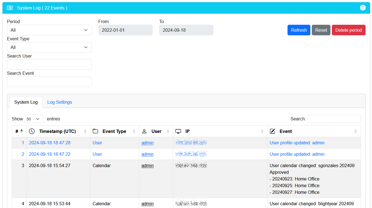Click the table Search box
372x208 pixels.
click(x=334, y=119)
